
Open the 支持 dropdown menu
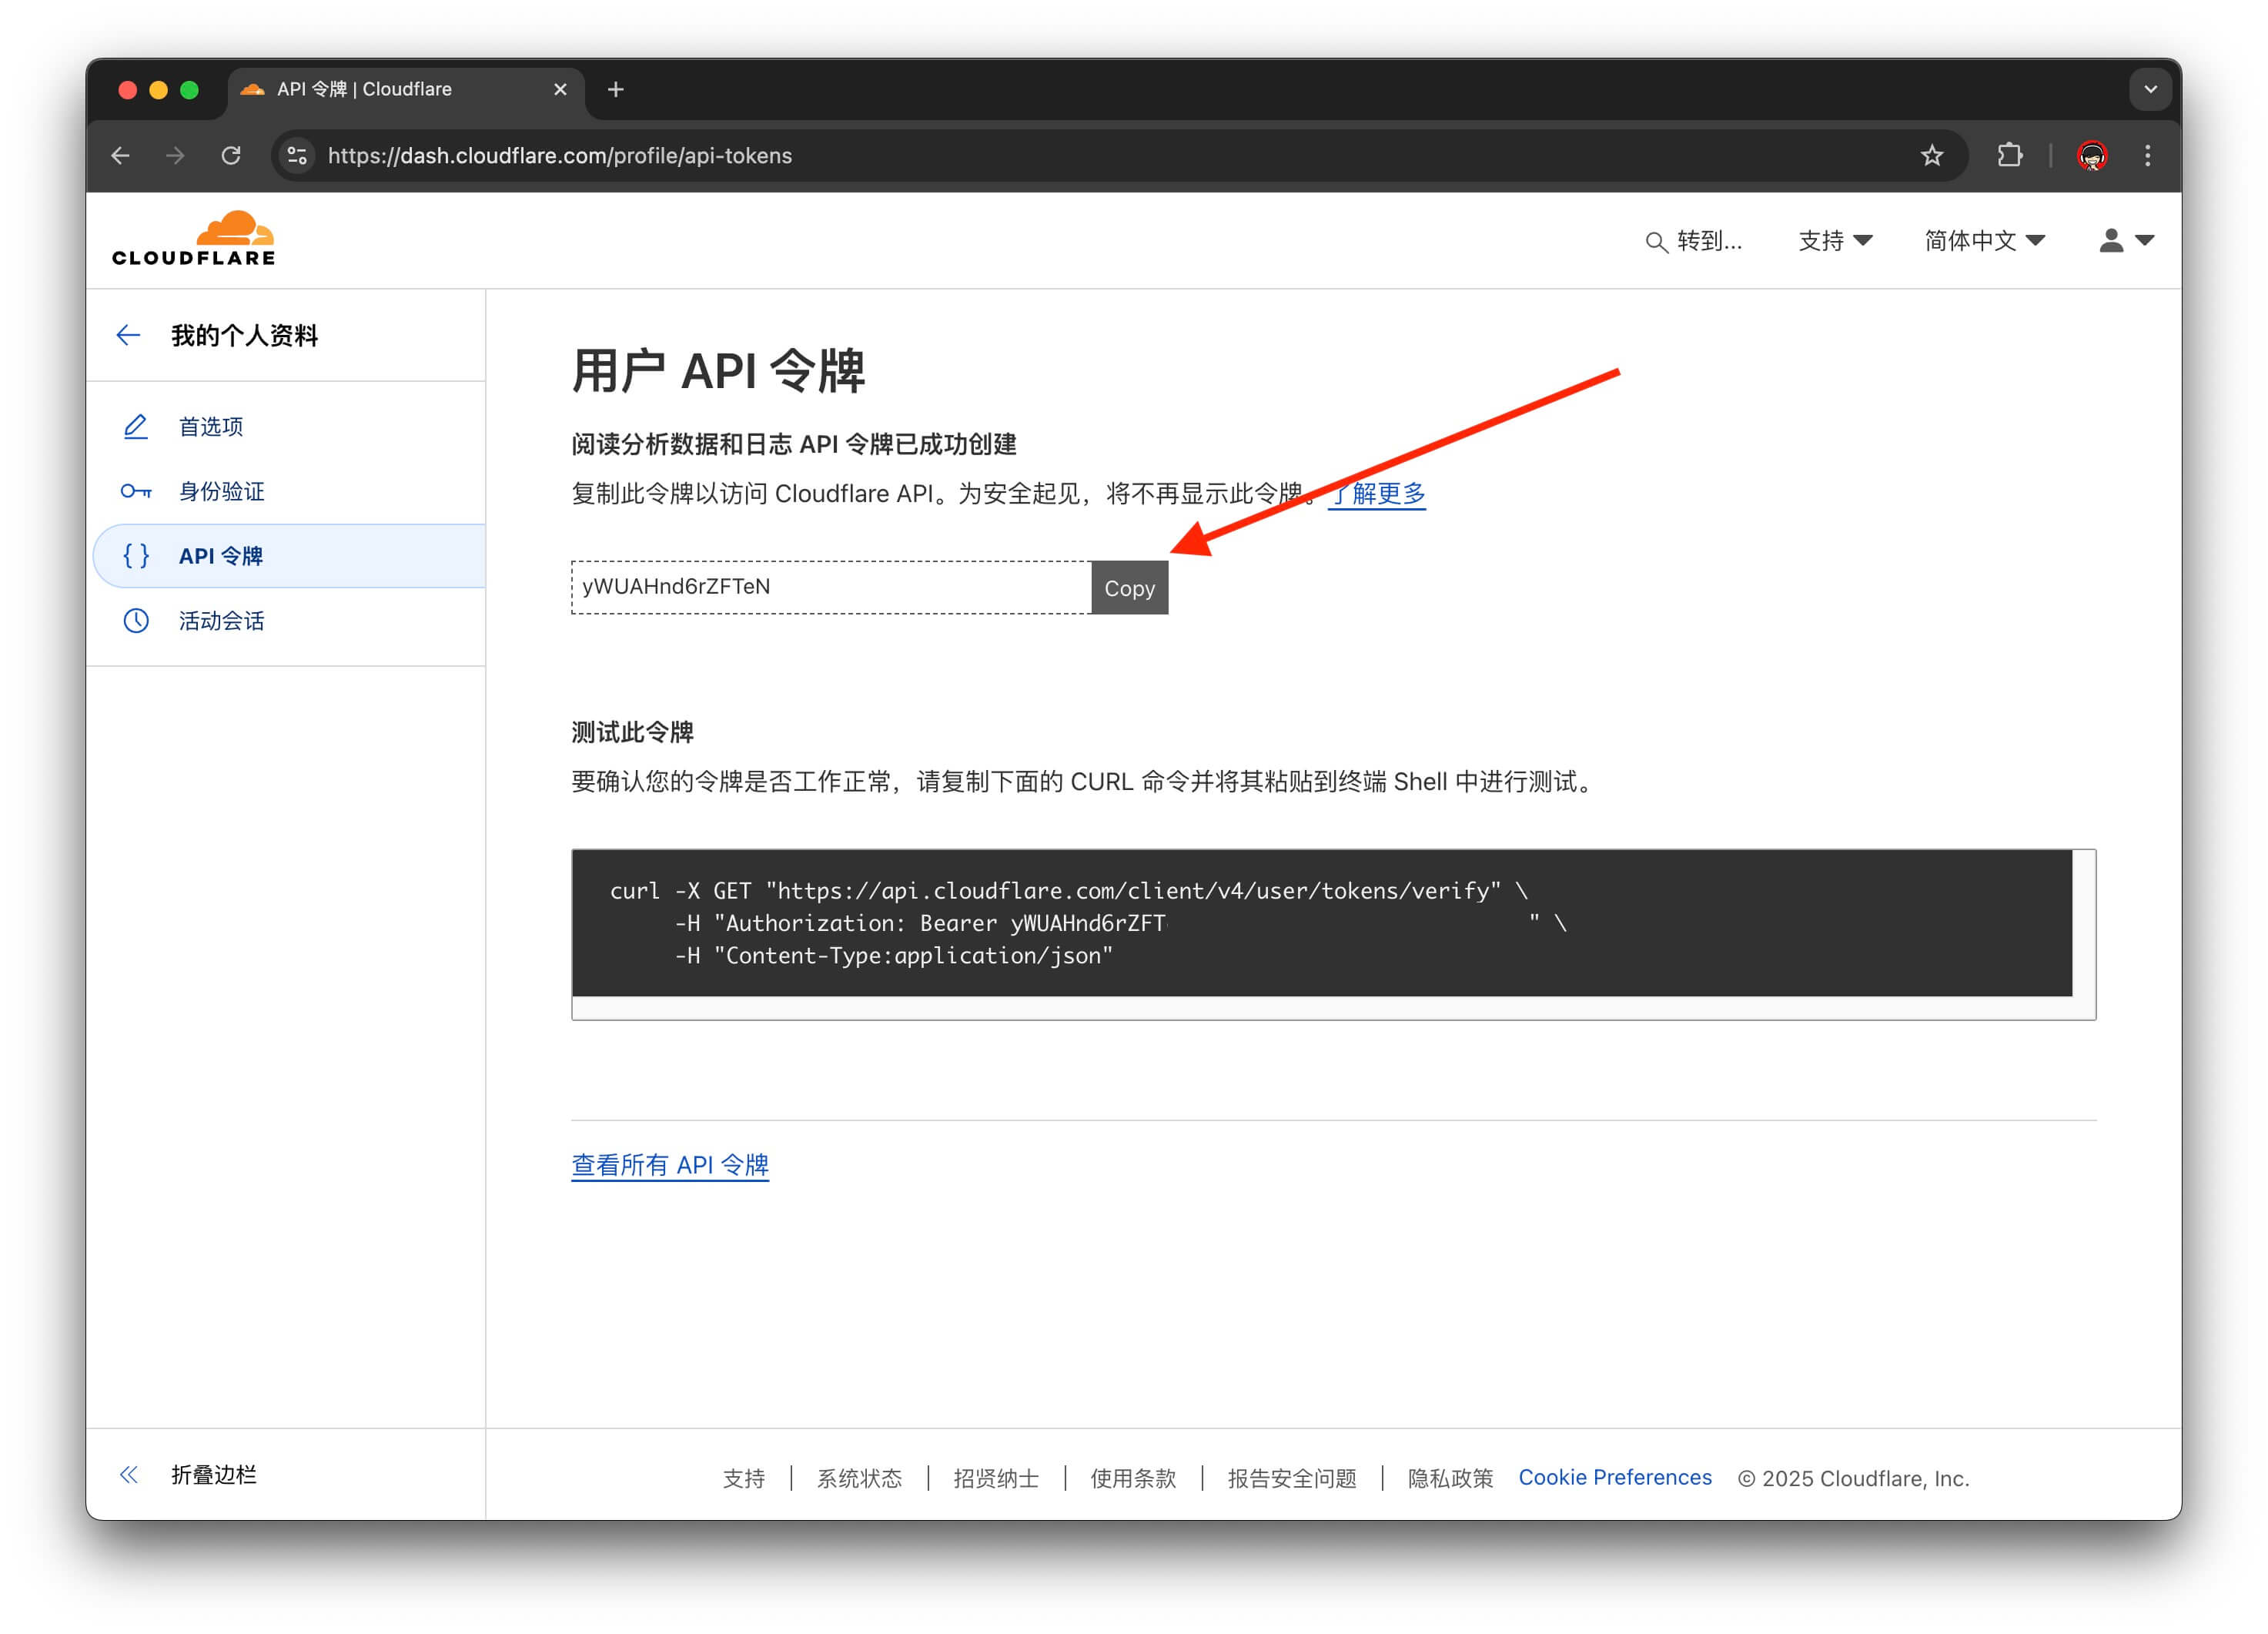pos(1835,241)
